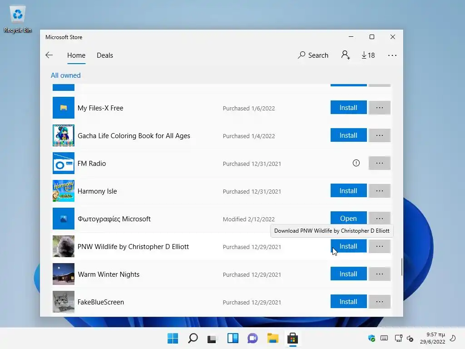Screen dimensions: 465x349
Task: Open Recycle Bin on desktop
Action: pyautogui.click(x=18, y=20)
